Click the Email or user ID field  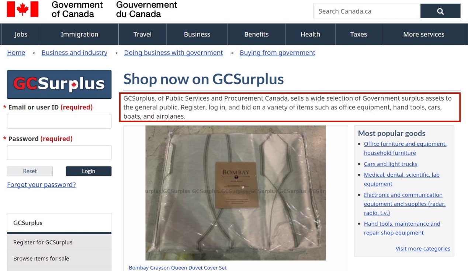pyautogui.click(x=59, y=121)
